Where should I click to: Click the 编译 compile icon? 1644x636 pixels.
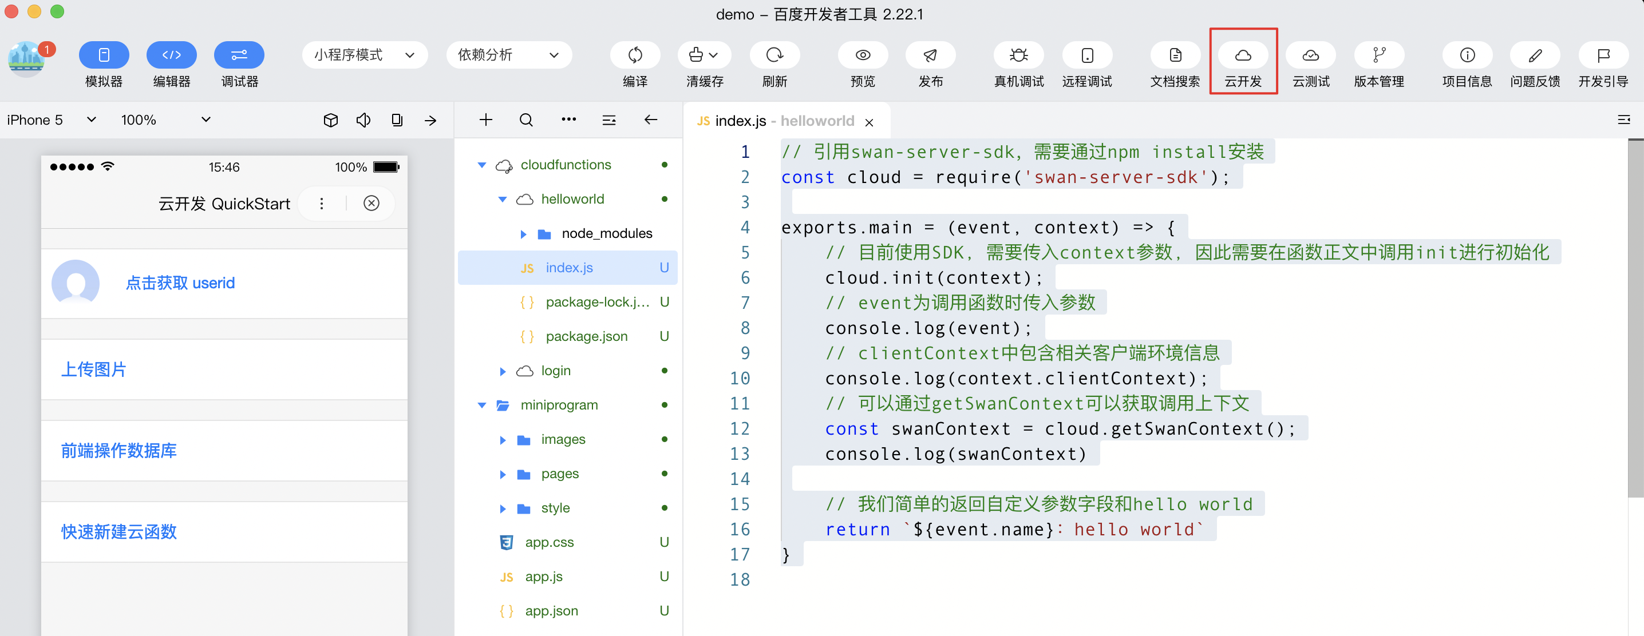pos(635,55)
